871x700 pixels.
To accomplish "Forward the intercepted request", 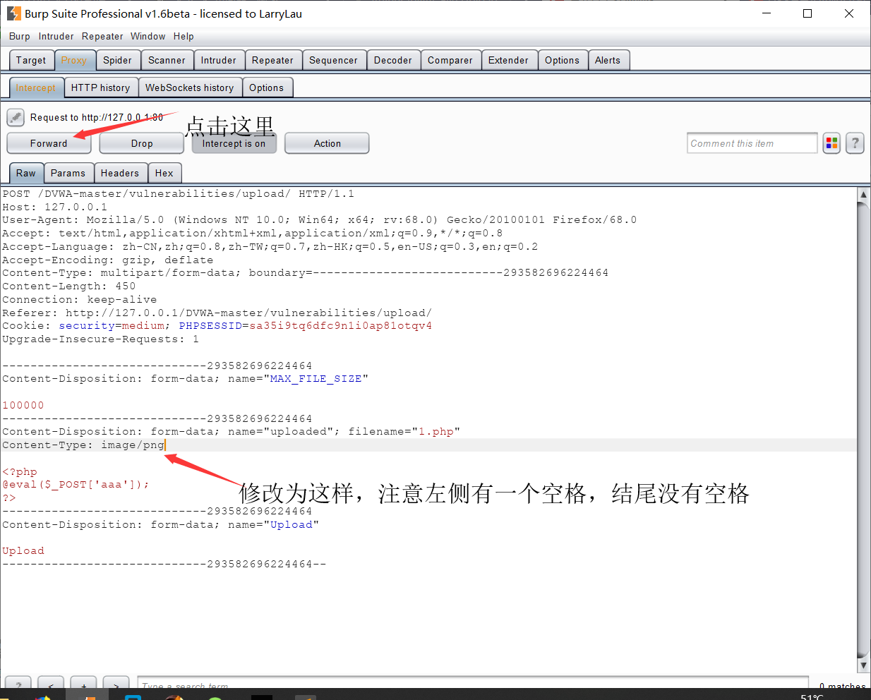I will [x=49, y=143].
